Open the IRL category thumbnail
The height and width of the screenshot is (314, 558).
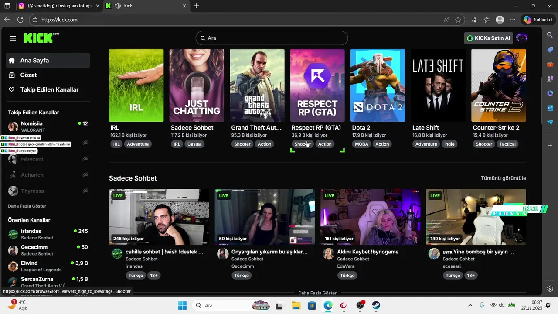[x=136, y=85]
